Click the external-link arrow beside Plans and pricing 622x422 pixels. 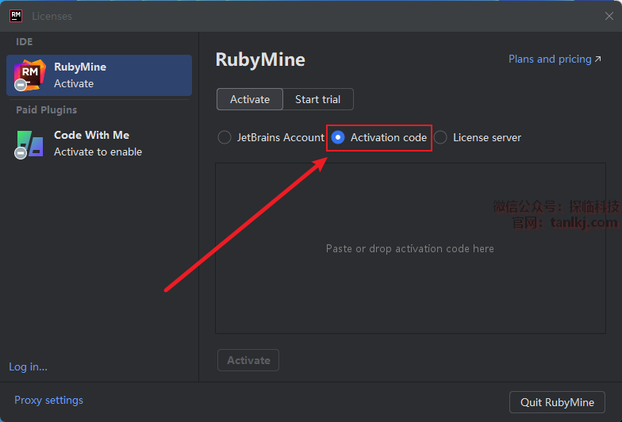coord(598,59)
